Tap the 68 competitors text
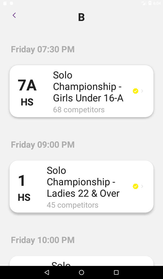The image size is (163, 279). coord(79,110)
